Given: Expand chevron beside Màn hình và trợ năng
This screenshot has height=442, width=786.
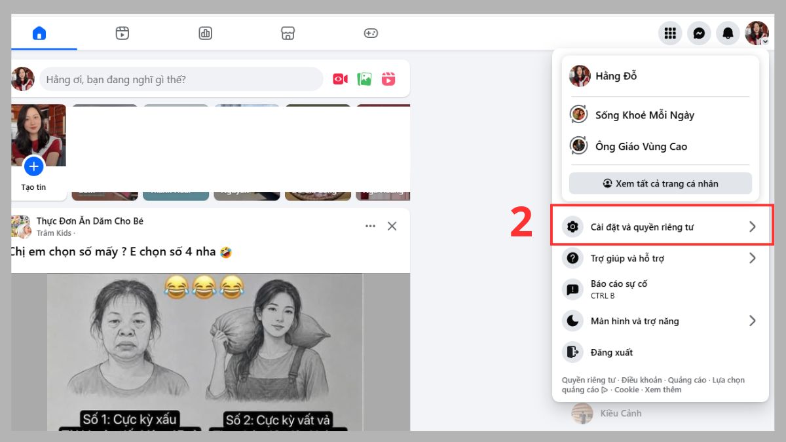Looking at the screenshot, I should tap(752, 321).
